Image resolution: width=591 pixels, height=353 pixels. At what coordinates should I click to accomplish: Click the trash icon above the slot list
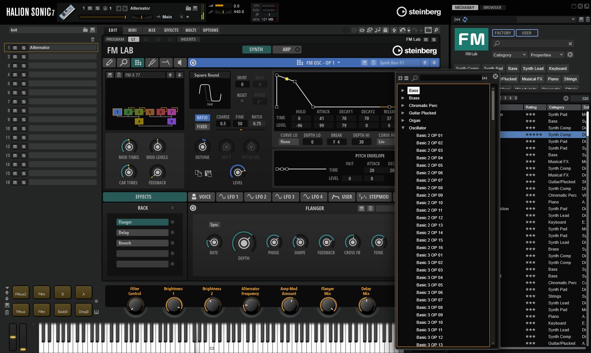pyautogui.click(x=93, y=39)
